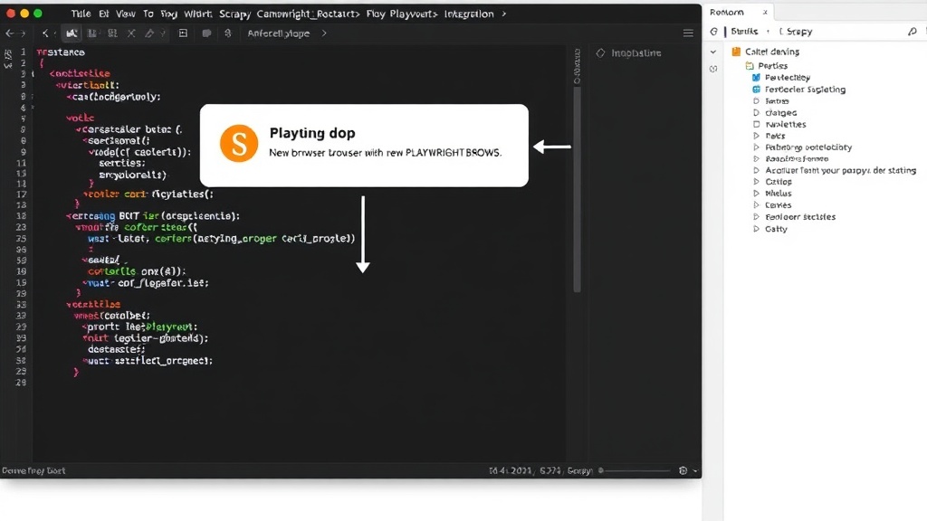The image size is (927, 521).
Task: Select Acoluer leatt your paspys der stating
Action: pos(841,170)
